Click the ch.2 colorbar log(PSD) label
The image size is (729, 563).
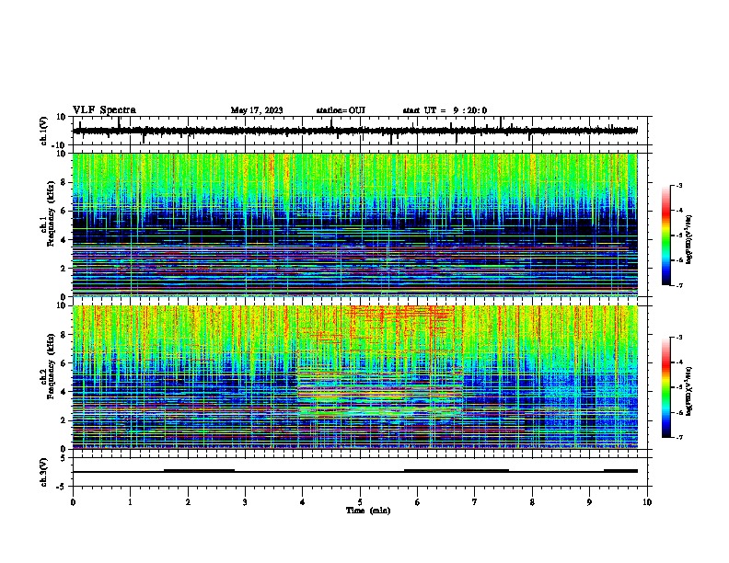tap(689, 391)
